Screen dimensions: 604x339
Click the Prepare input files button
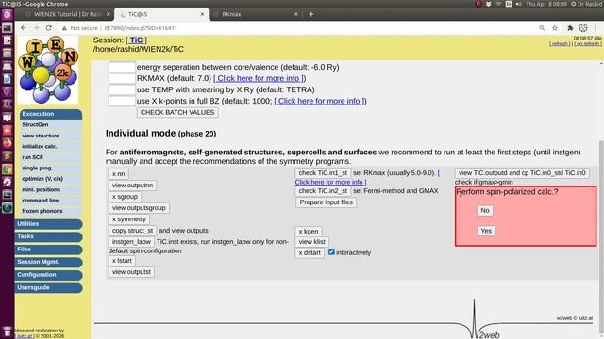(x=327, y=202)
